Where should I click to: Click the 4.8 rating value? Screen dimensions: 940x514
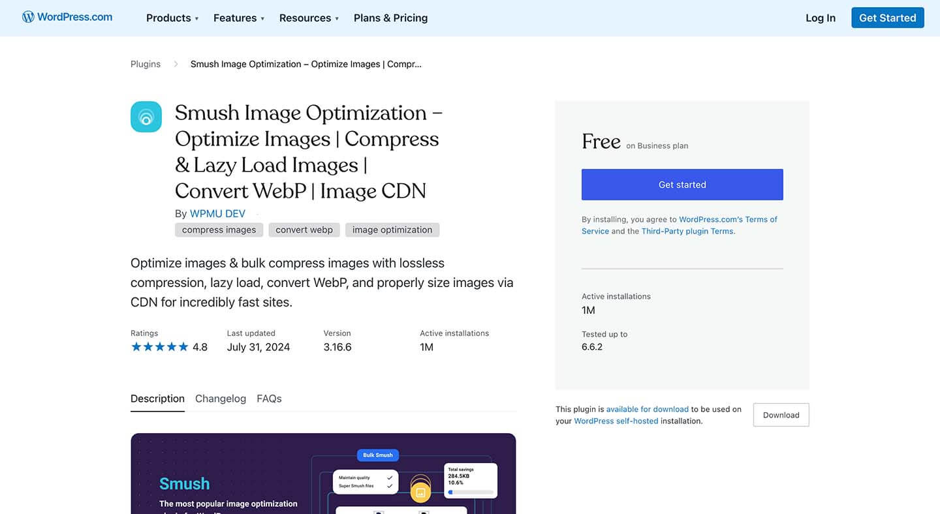(200, 347)
